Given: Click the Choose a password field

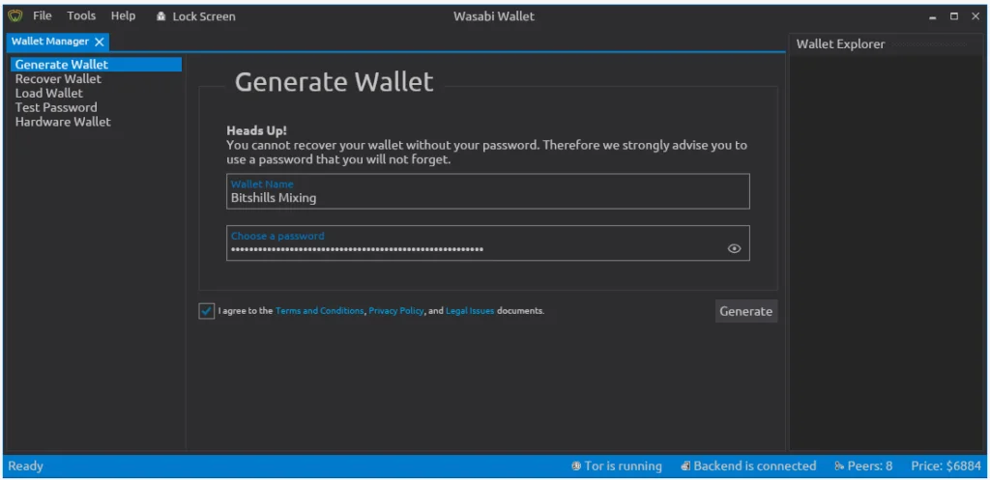Looking at the screenshot, I should tap(488, 242).
